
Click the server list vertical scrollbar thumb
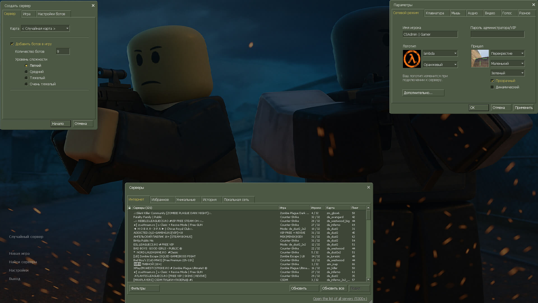pyautogui.click(x=368, y=215)
